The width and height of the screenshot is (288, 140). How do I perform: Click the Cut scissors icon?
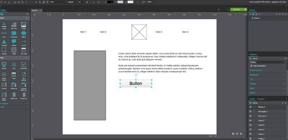click(19, 2)
